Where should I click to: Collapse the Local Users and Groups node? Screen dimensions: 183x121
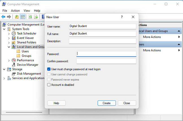pos(9,47)
